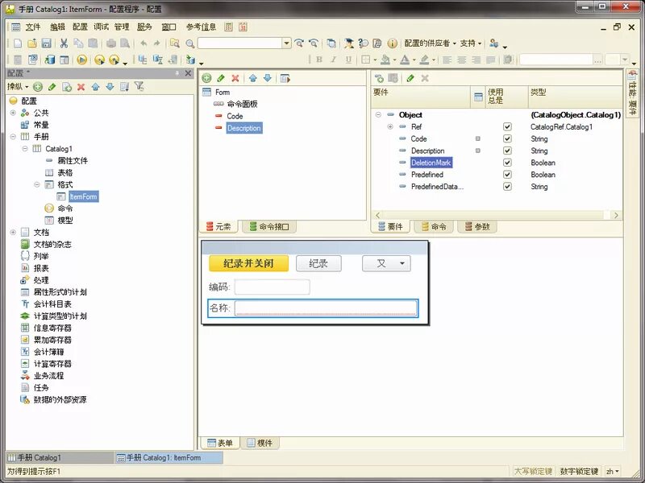The image size is (645, 483).
Task: Toggle the checkbox in the Code attribute row
Action: [507, 138]
